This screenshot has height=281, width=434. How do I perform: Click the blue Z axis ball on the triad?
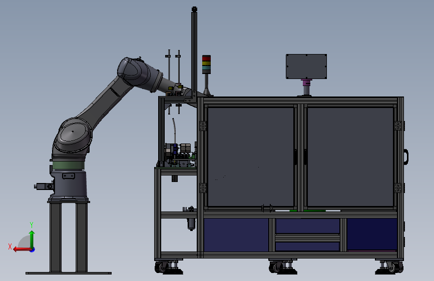33,249
